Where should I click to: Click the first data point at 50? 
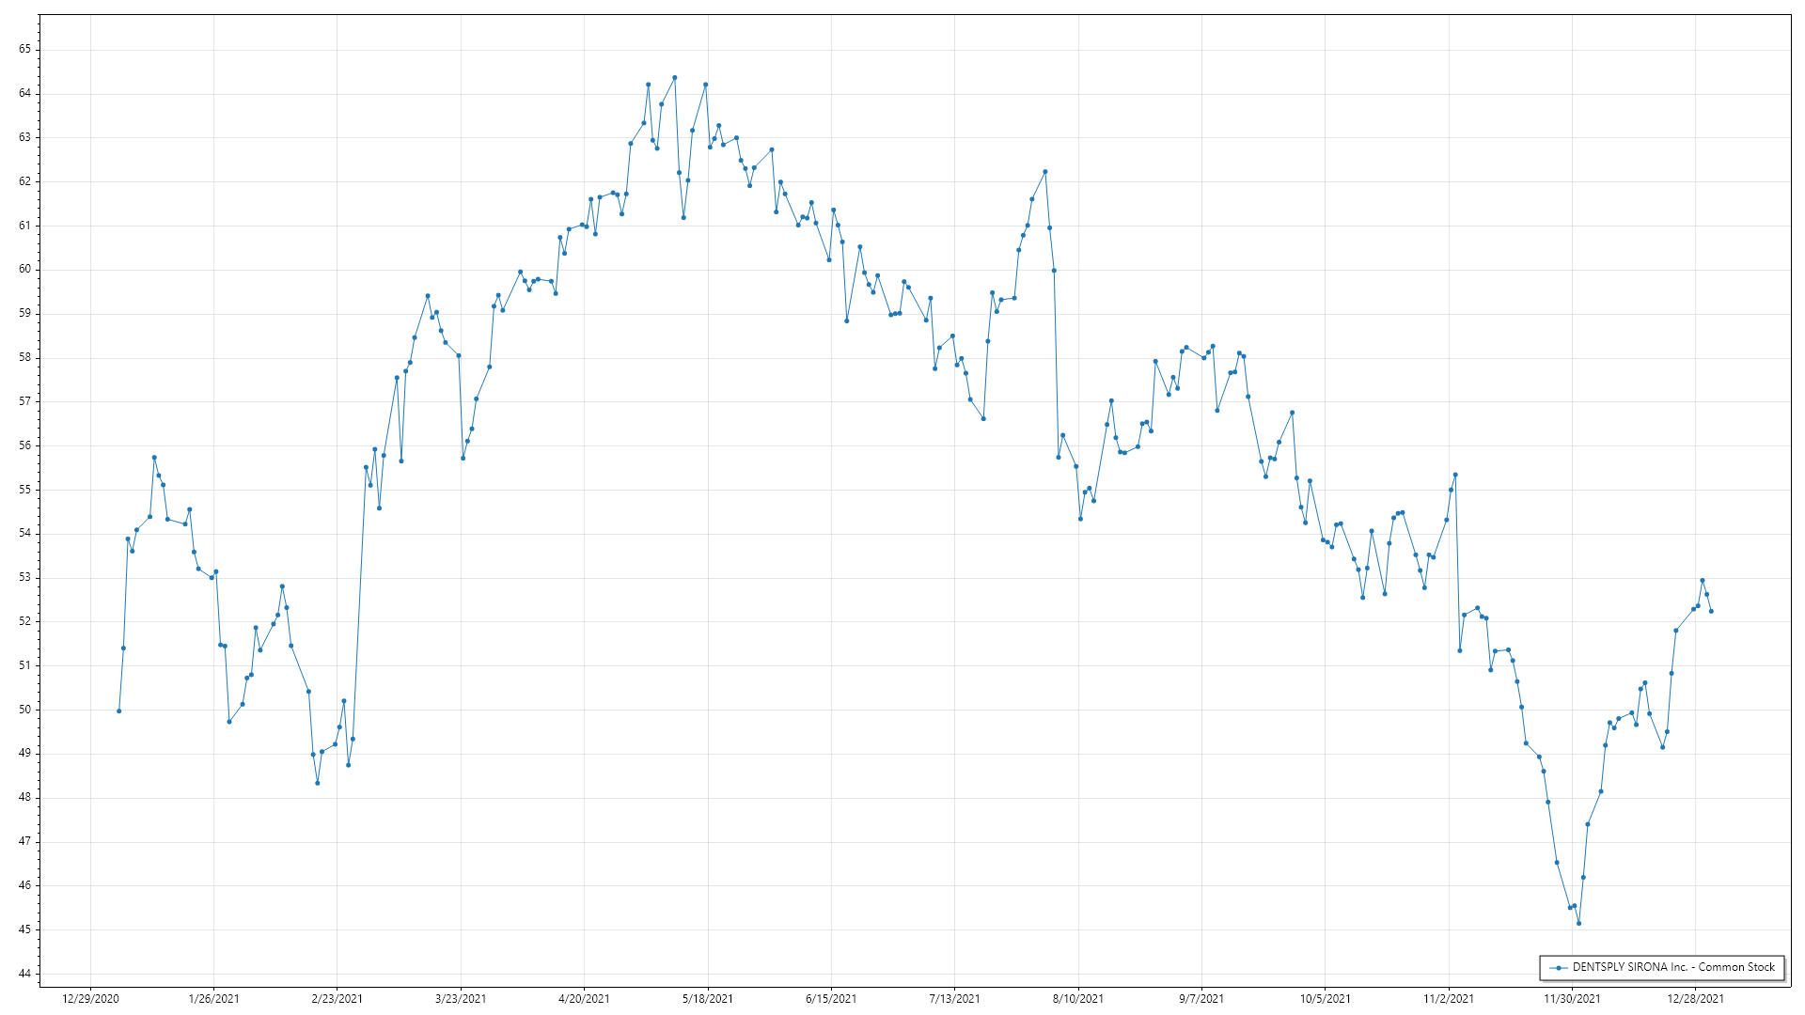tap(118, 710)
